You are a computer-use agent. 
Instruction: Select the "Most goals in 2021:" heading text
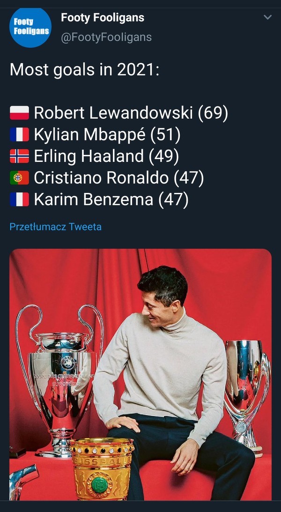[85, 70]
